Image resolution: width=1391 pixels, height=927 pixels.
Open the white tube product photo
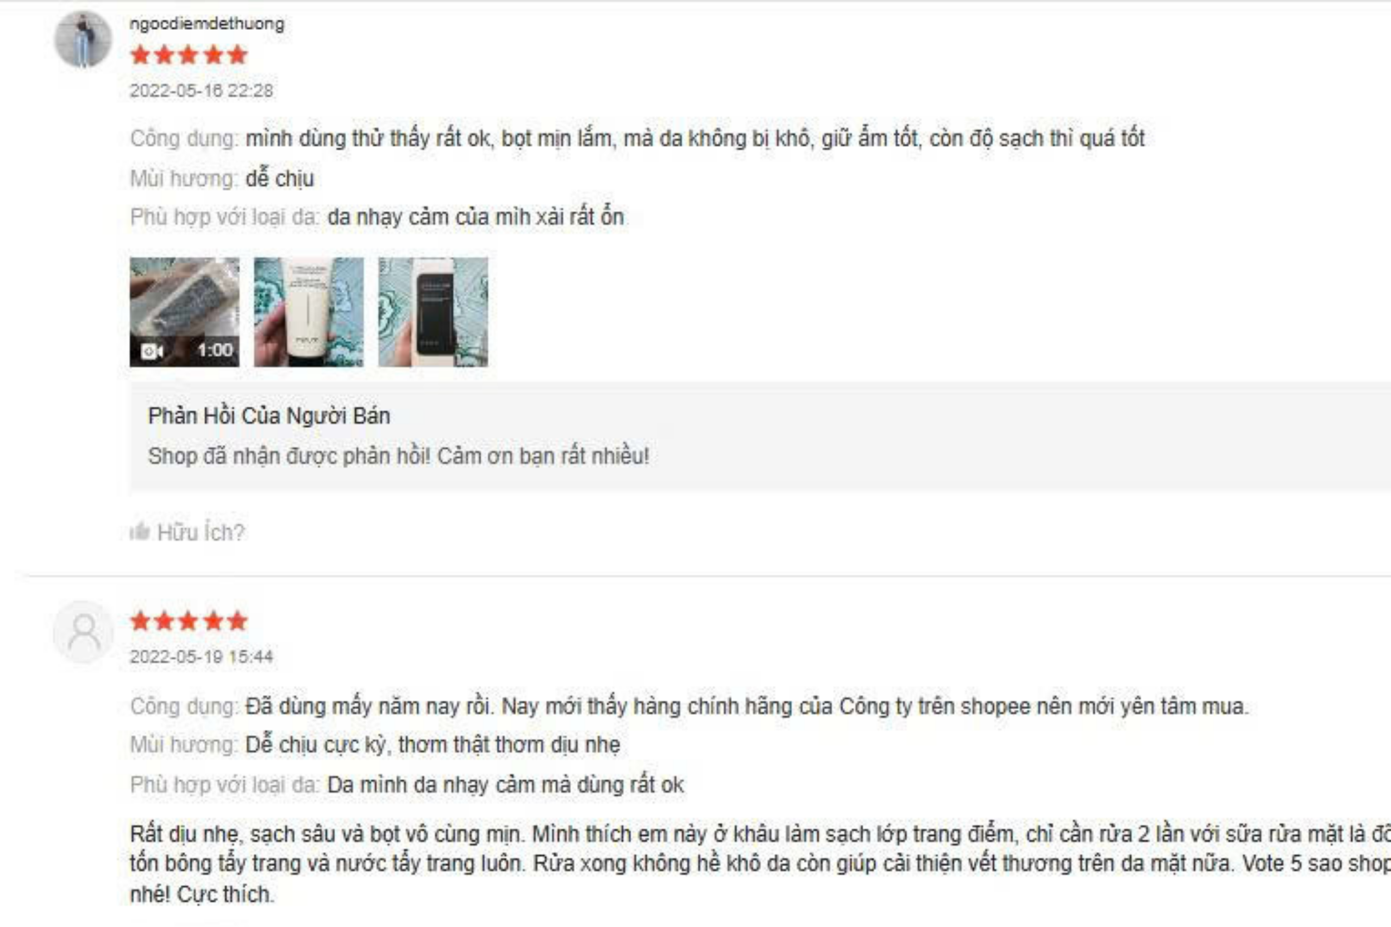309,312
